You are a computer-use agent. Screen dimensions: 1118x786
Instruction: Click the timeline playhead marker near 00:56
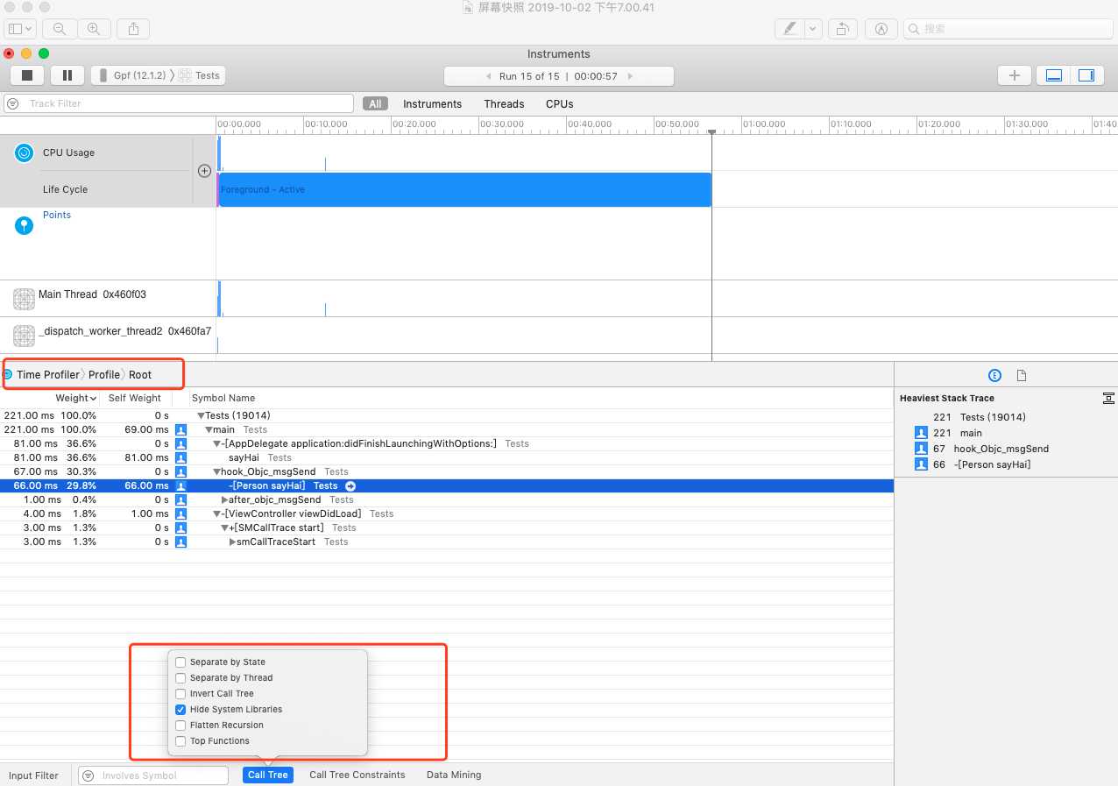pos(711,131)
